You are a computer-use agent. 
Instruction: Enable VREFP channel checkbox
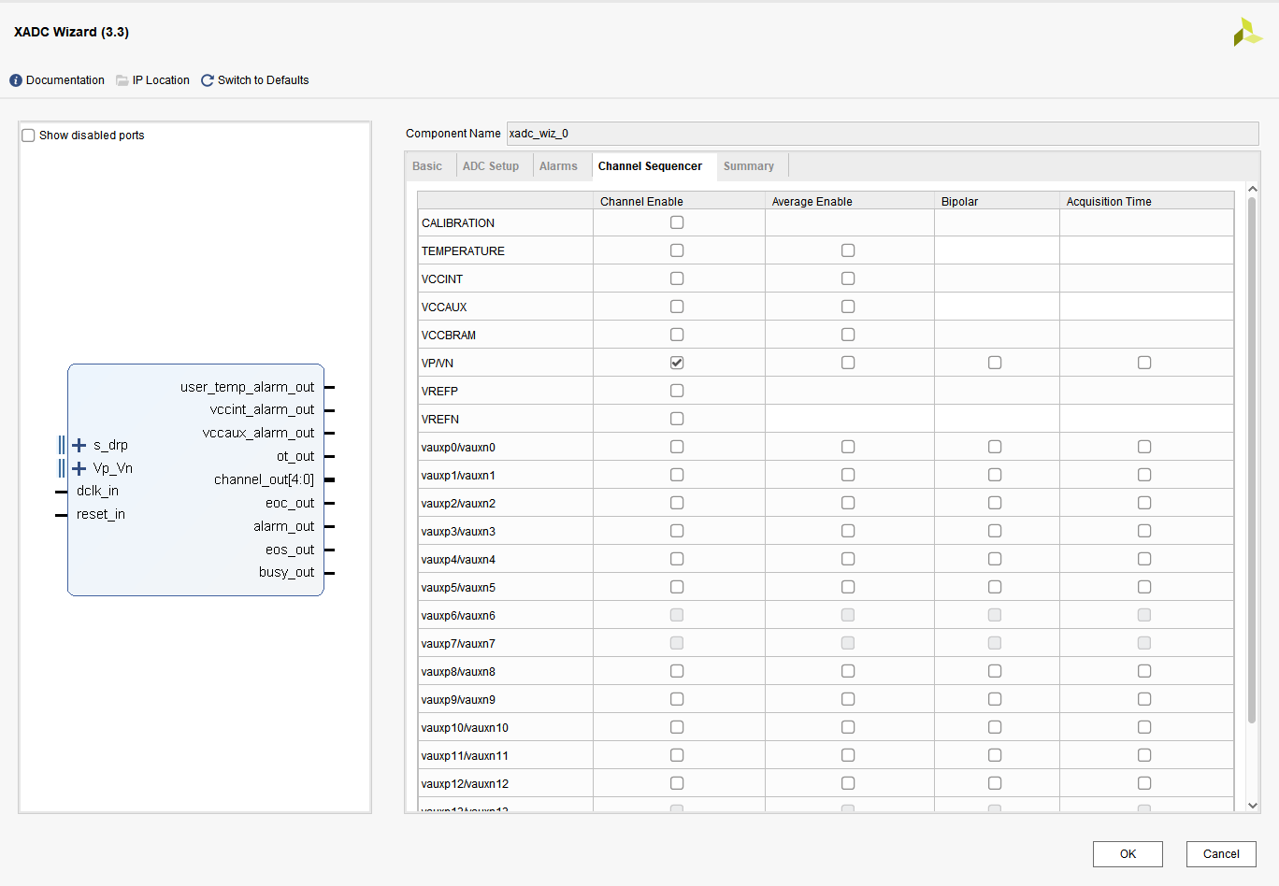pos(677,391)
